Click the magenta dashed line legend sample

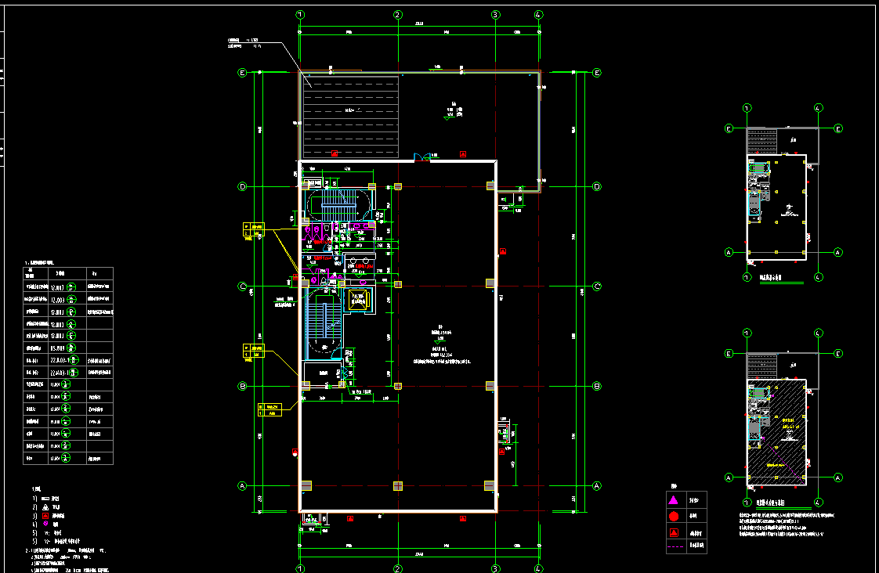coord(673,548)
